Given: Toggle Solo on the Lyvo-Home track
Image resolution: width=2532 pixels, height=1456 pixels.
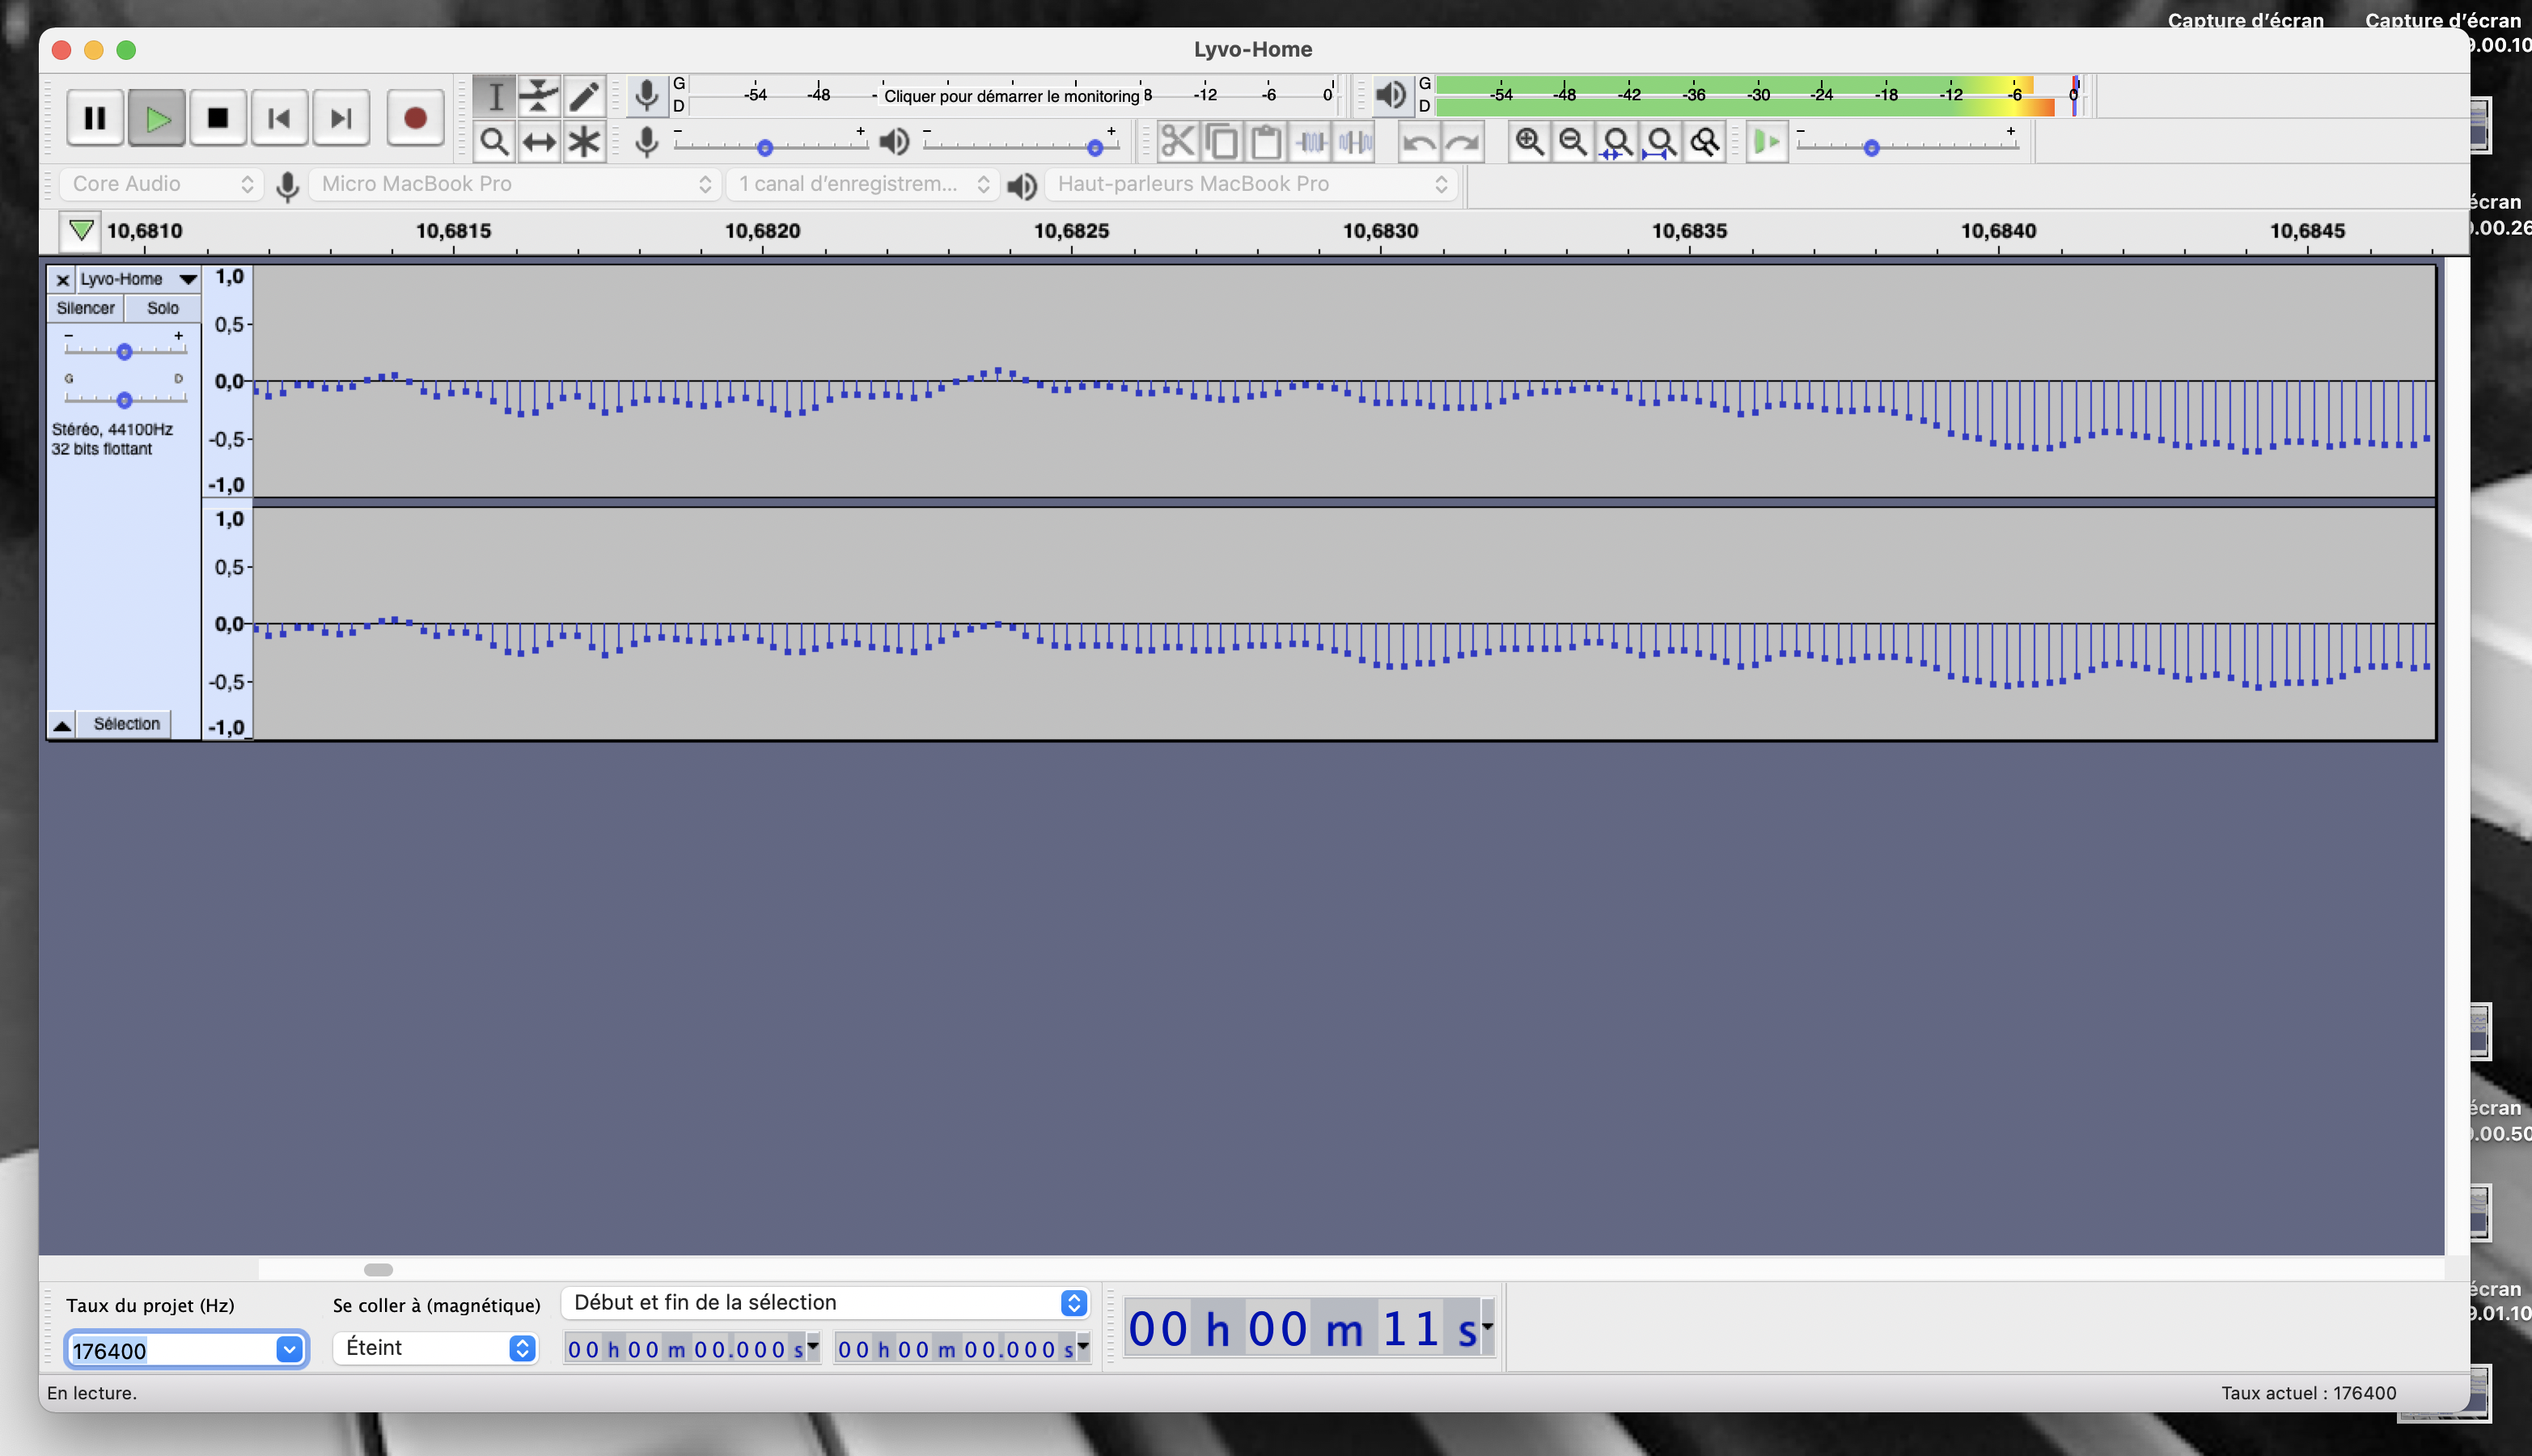Looking at the screenshot, I should (x=163, y=308).
